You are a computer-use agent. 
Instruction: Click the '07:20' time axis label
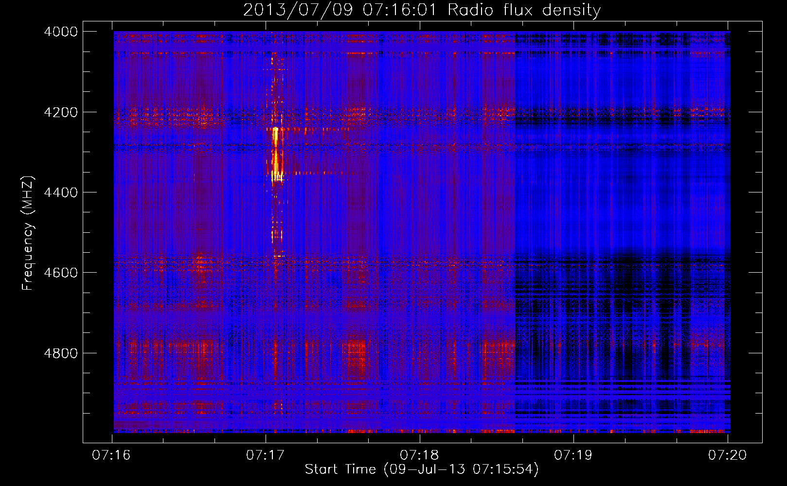click(x=727, y=455)
